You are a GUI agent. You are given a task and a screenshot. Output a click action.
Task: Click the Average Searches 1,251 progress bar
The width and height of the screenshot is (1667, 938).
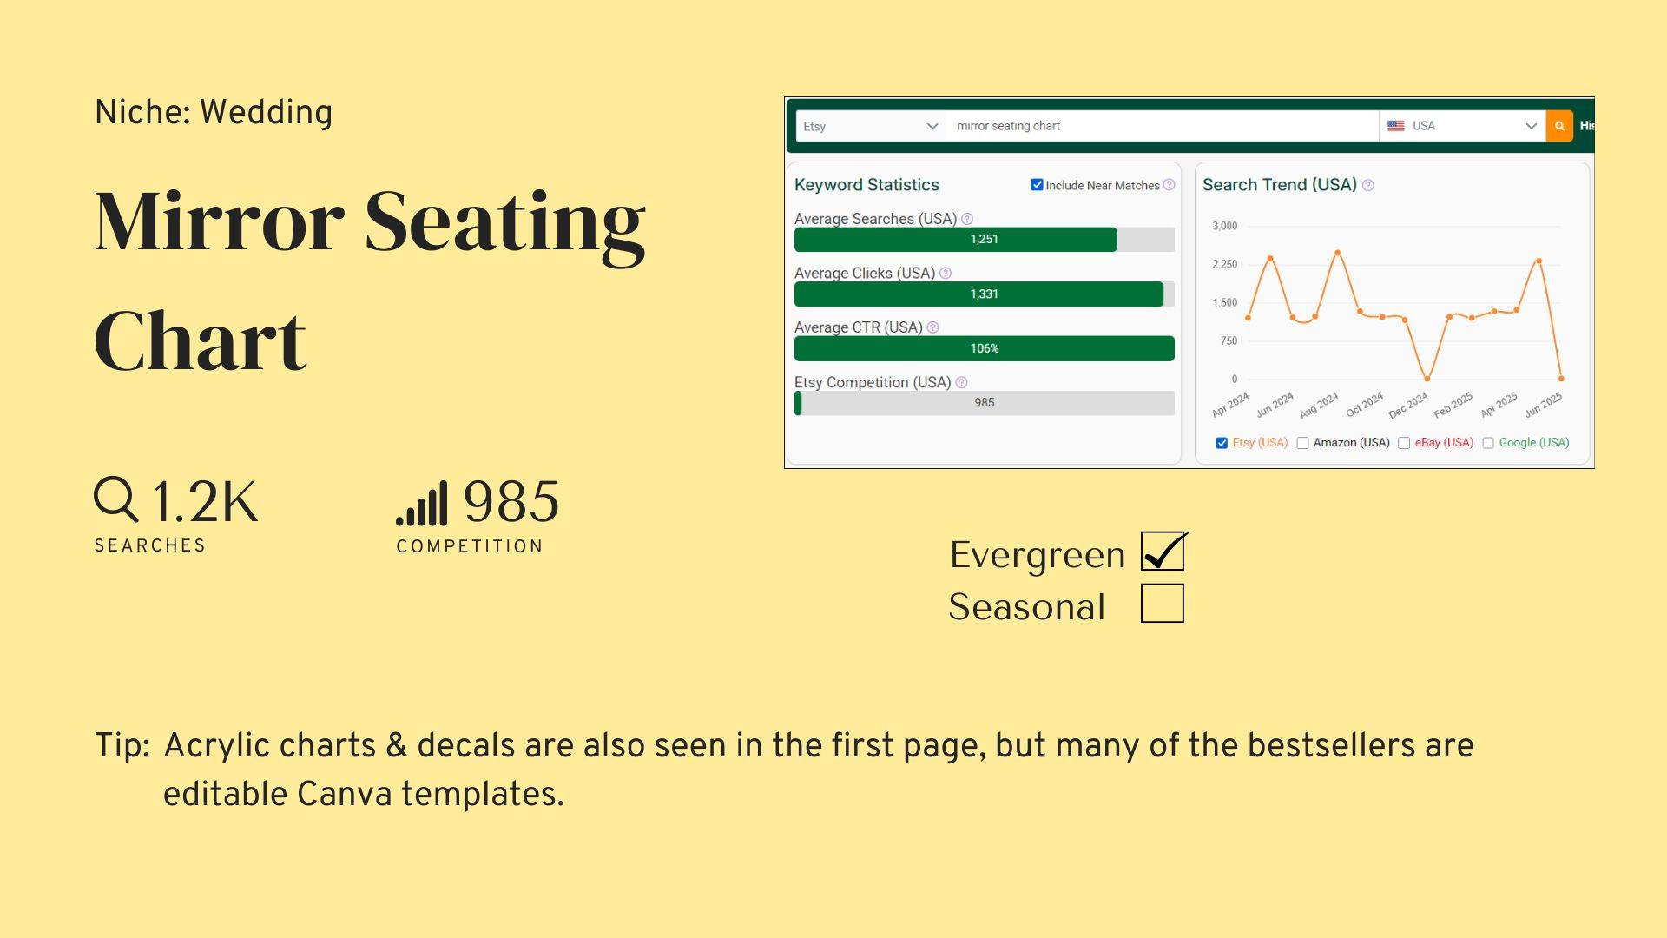(x=985, y=240)
